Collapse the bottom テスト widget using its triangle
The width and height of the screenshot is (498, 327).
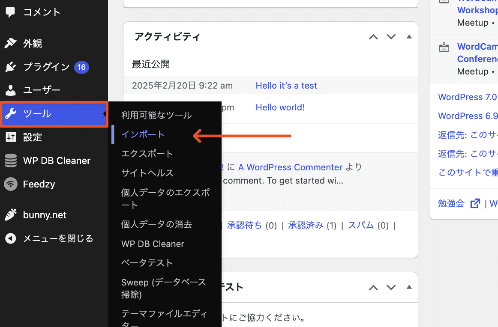click(408, 287)
